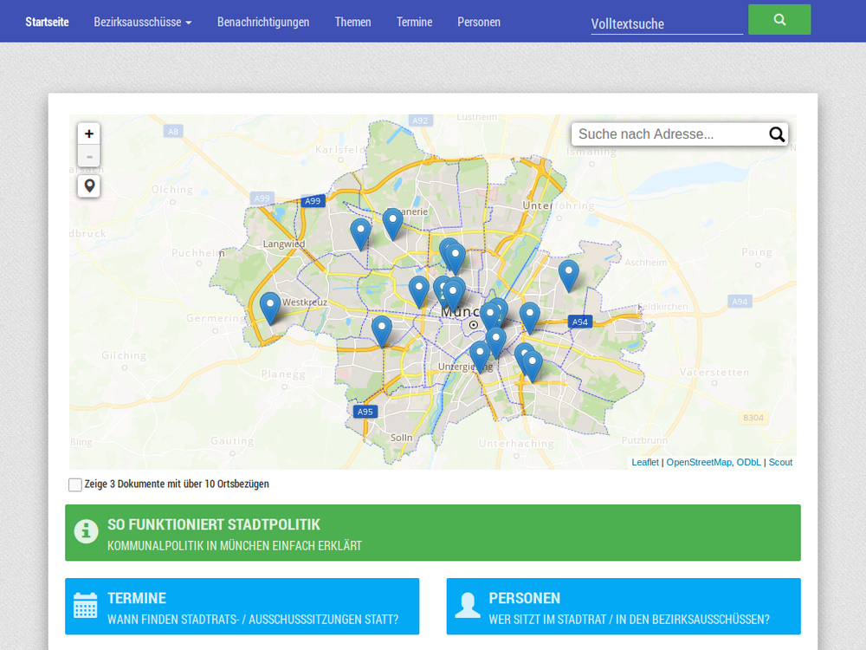Click the info circle icon in the green banner
This screenshot has height=650, width=866.
tap(86, 531)
